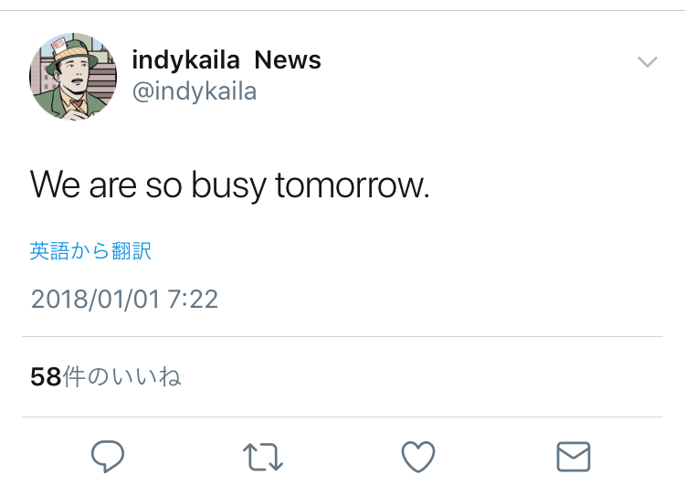The height and width of the screenshot is (496, 685).
Task: Open the @indykaila handle link
Action: click(195, 91)
